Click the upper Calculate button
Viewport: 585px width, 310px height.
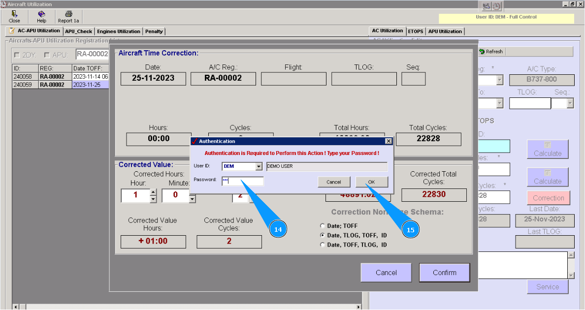[547, 150]
